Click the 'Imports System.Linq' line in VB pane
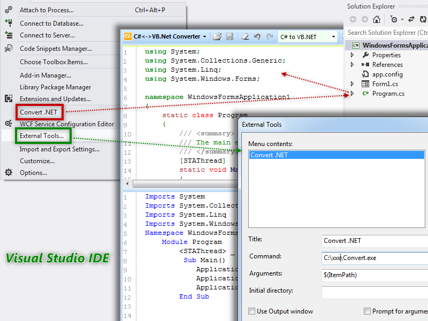 [x=186, y=215]
